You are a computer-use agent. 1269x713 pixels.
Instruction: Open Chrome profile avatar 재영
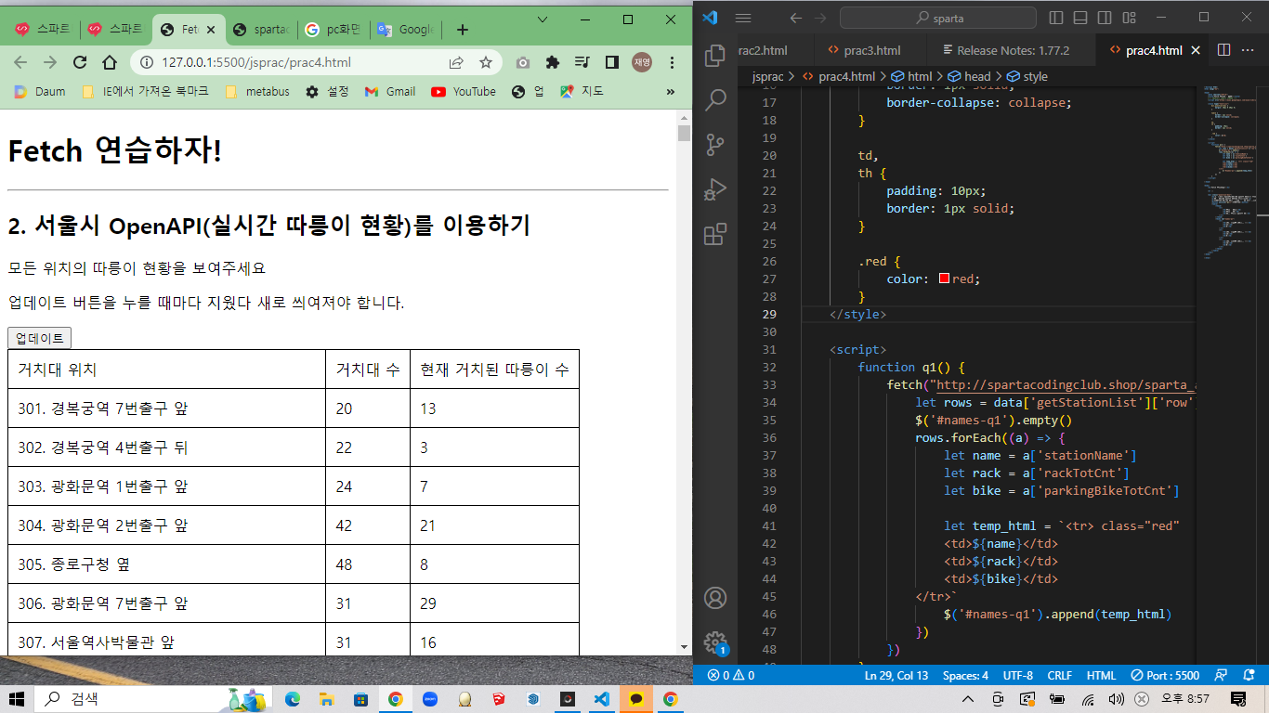click(x=641, y=62)
